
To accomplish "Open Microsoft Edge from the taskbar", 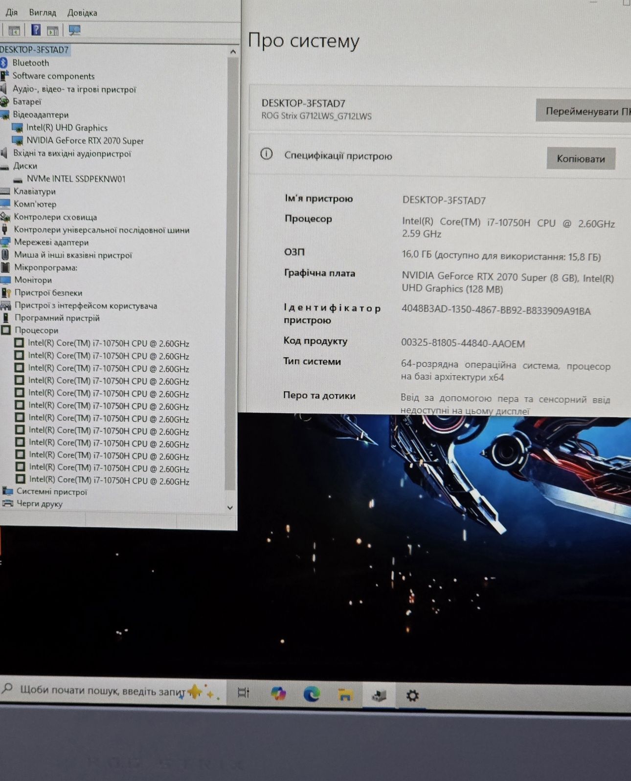I will 312,694.
